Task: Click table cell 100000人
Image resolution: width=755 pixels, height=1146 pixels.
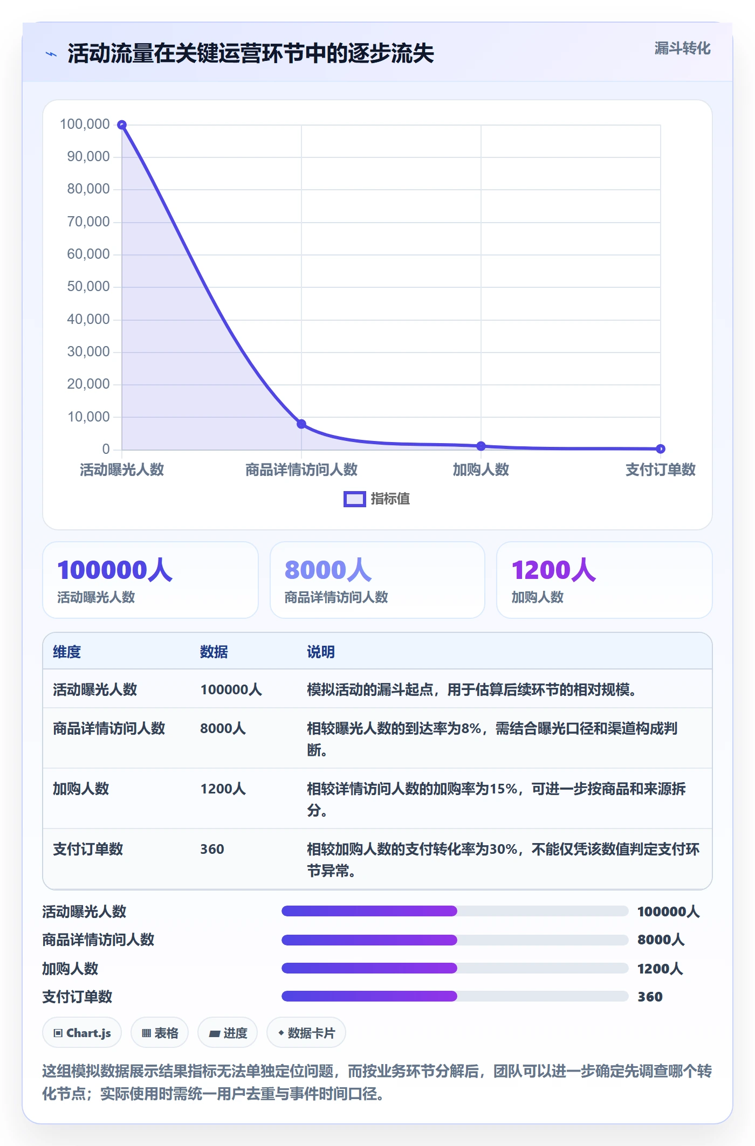Action: 231,689
